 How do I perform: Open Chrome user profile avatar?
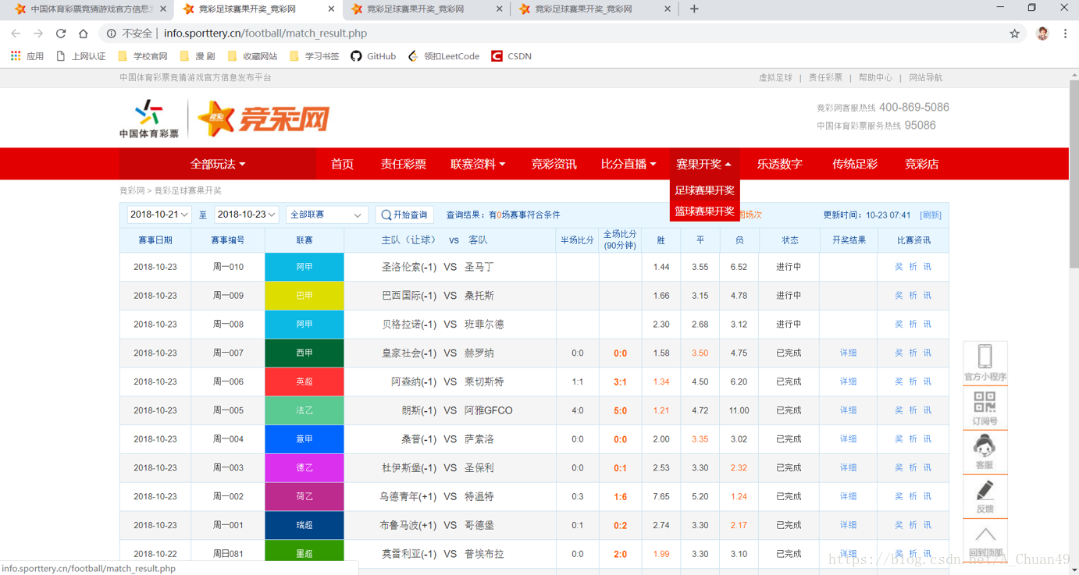point(1042,34)
